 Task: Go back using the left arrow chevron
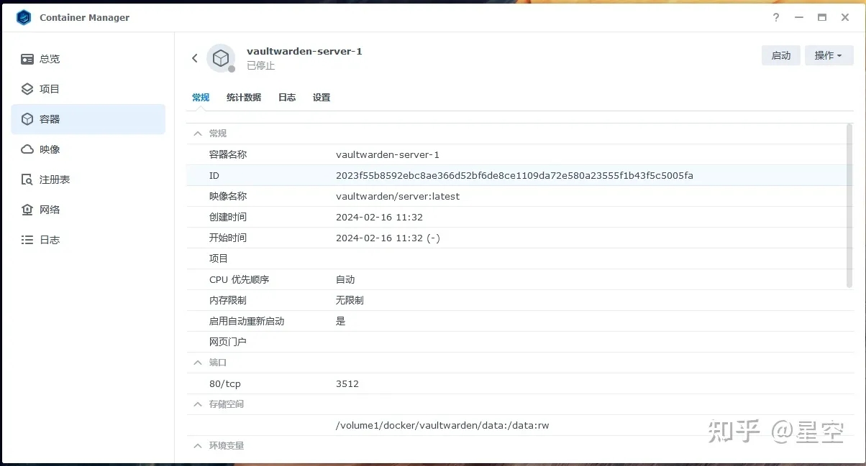tap(194, 58)
